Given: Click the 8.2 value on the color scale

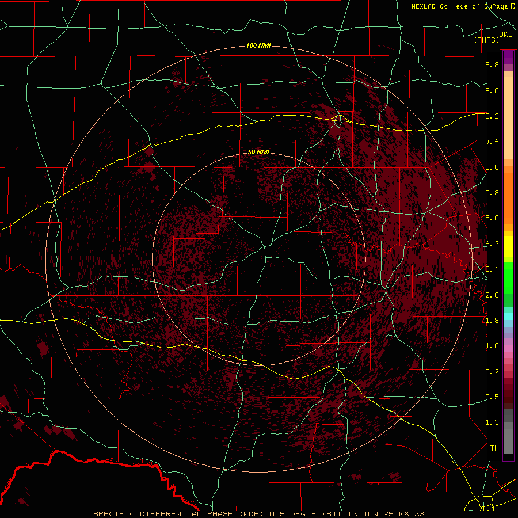Looking at the screenshot, I should pos(492,116).
